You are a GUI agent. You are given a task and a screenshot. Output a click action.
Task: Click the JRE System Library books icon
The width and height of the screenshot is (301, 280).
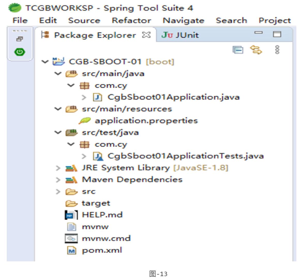[x=71, y=168]
